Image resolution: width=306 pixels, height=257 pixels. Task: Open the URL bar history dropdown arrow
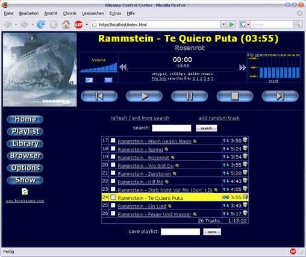pyautogui.click(x=223, y=25)
